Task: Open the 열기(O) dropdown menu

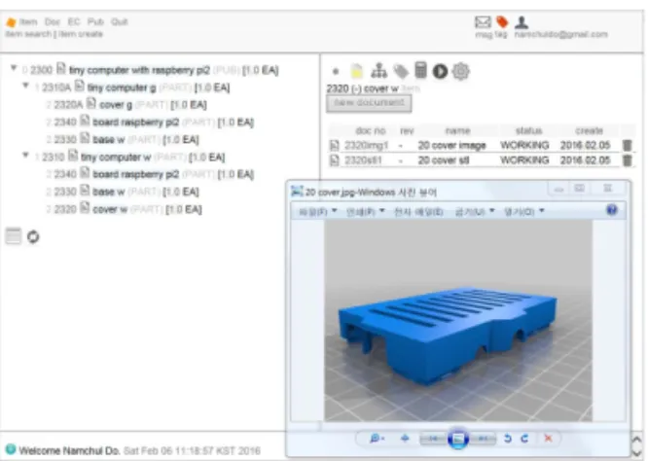Action: (x=523, y=211)
